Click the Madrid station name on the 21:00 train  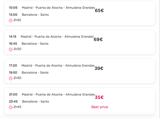coord(58,94)
